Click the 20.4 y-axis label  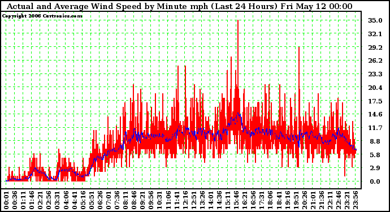[x=375, y=87]
